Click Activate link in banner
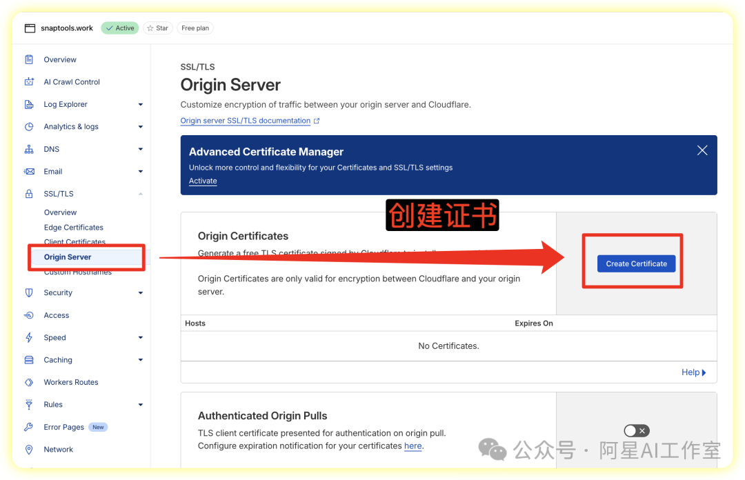The image size is (745, 480). [203, 181]
